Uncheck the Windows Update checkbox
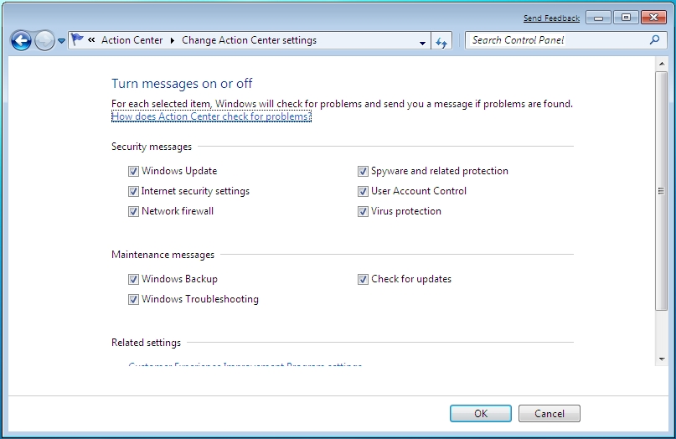676x439 pixels. tap(134, 171)
